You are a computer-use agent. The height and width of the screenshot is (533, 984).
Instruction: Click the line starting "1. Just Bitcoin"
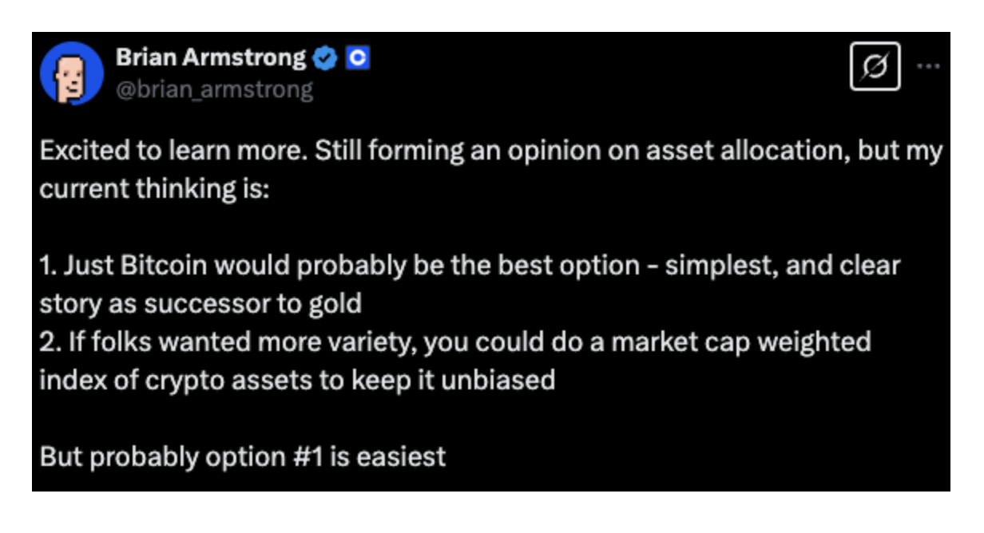pyautogui.click(x=470, y=265)
